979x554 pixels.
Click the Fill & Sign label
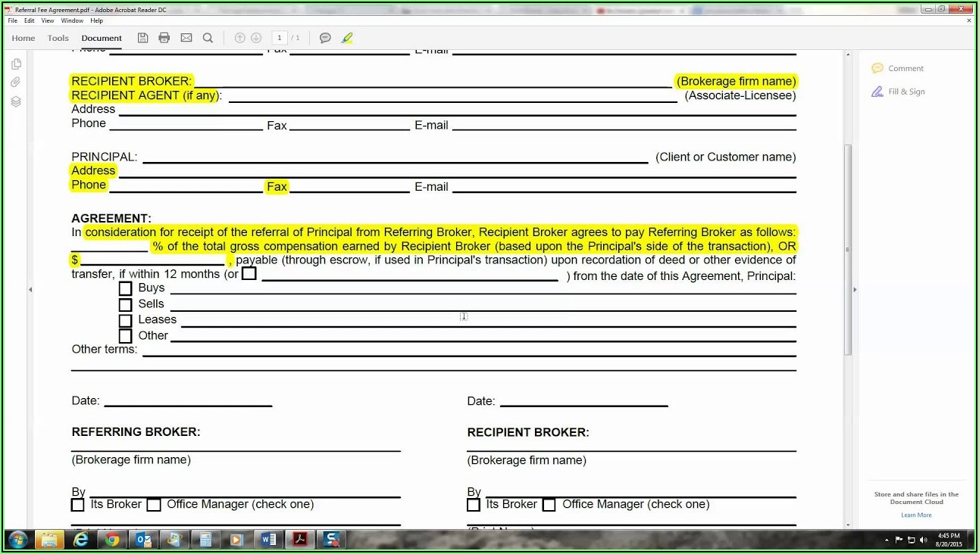point(907,92)
